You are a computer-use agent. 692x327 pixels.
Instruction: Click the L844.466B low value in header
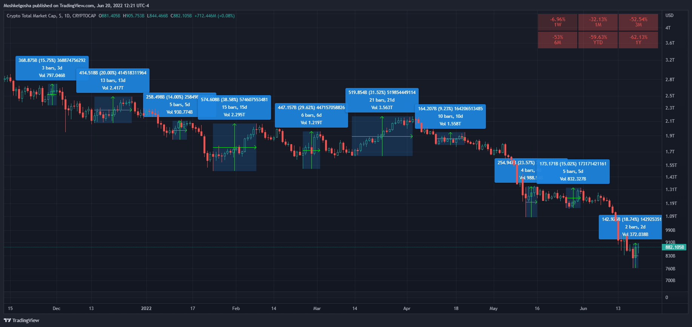pyautogui.click(x=157, y=16)
